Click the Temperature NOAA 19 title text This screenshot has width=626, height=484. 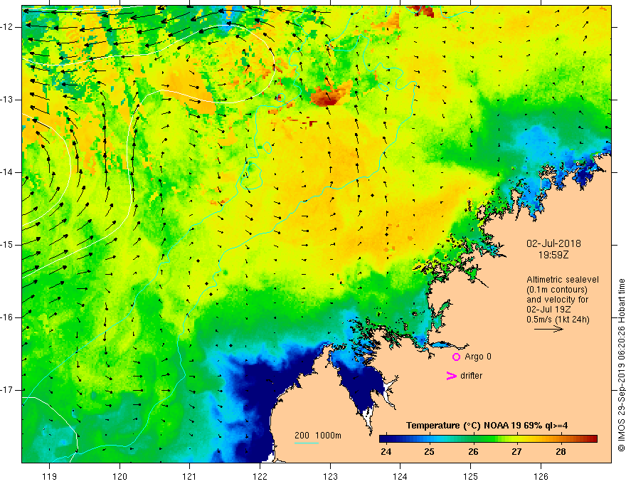tap(487, 426)
